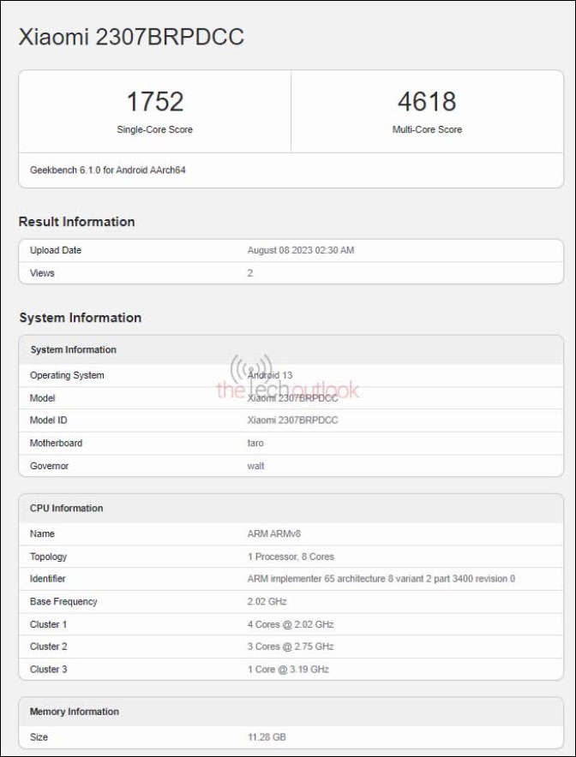The image size is (576, 757).
Task: Click the Model ID row label
Action: point(48,420)
